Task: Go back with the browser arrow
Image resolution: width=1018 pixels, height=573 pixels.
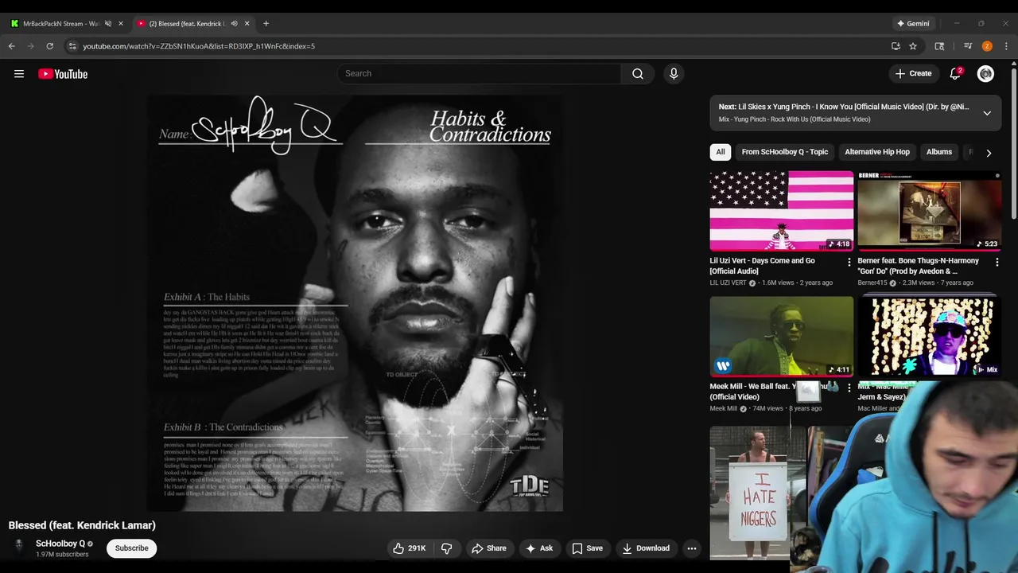Action: coord(12,46)
